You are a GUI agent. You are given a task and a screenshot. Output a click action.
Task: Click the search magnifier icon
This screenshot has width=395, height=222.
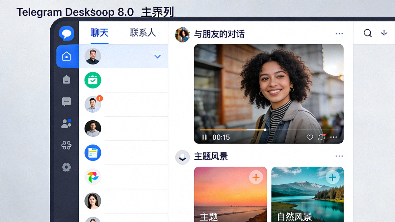click(x=368, y=33)
